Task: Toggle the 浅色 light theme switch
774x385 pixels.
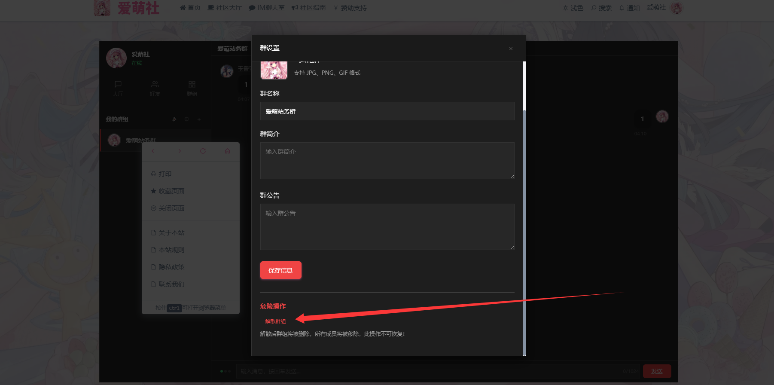Action: click(573, 8)
